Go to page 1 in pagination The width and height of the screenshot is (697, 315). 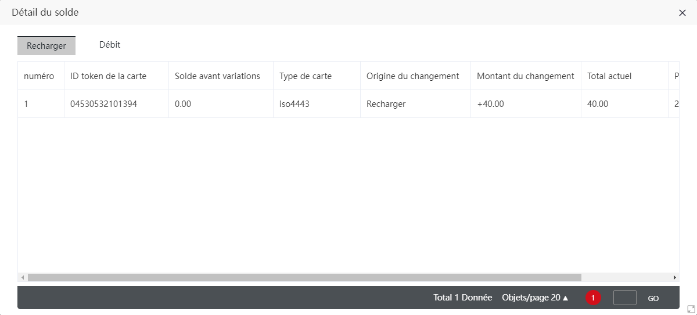(593, 298)
